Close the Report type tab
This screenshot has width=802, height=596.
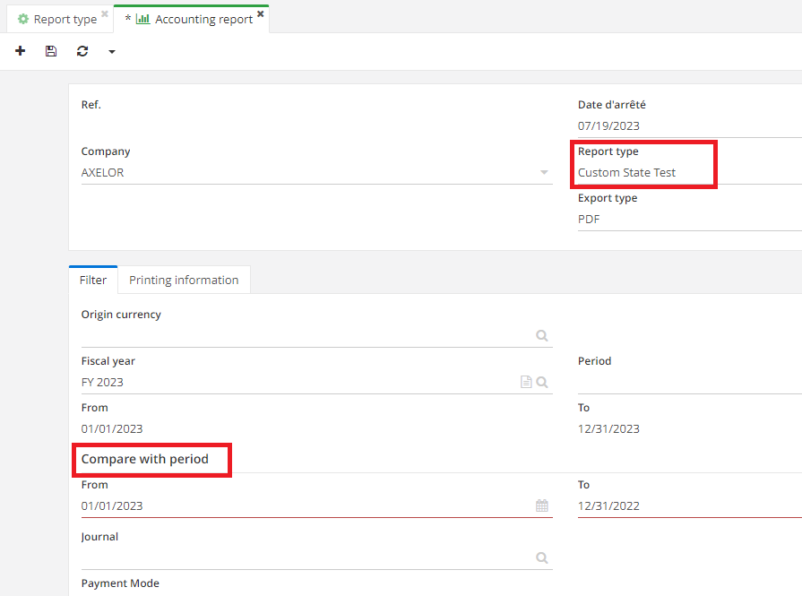click(x=105, y=14)
